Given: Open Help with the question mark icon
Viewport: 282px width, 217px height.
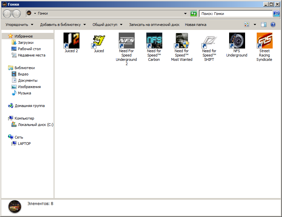Looking at the screenshot, I should (x=273, y=25).
